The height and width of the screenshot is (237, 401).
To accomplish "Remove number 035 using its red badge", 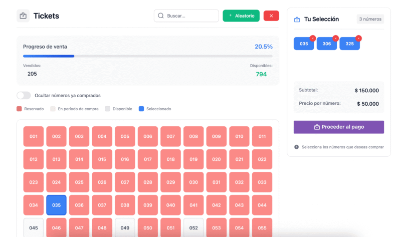I will (312, 38).
